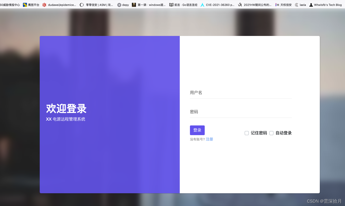Click the 登录 login button
The height and width of the screenshot is (206, 345).
point(197,130)
